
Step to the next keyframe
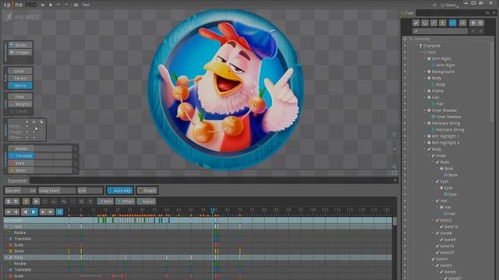[43, 212]
